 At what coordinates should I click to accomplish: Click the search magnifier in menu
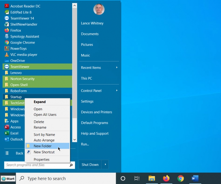click(71, 165)
